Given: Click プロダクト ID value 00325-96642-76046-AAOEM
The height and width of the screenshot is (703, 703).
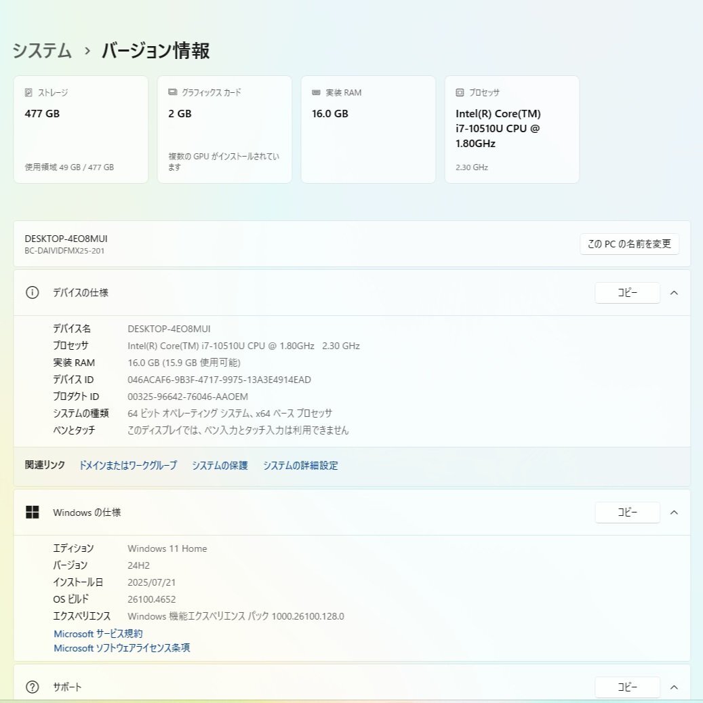Looking at the screenshot, I should click(188, 397).
